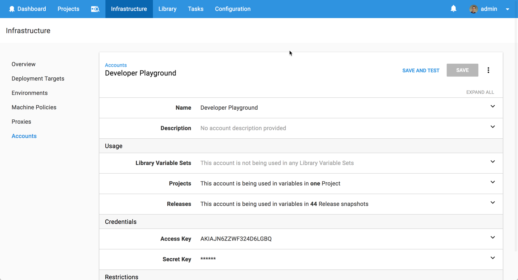Screen dimensions: 518x280
Task: Switch to the Library tab
Action: 167,9
